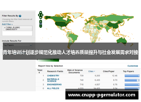Viewport: 141px width, 102px height.
Task: Click the map color scale legend
Action: tap(48, 60)
